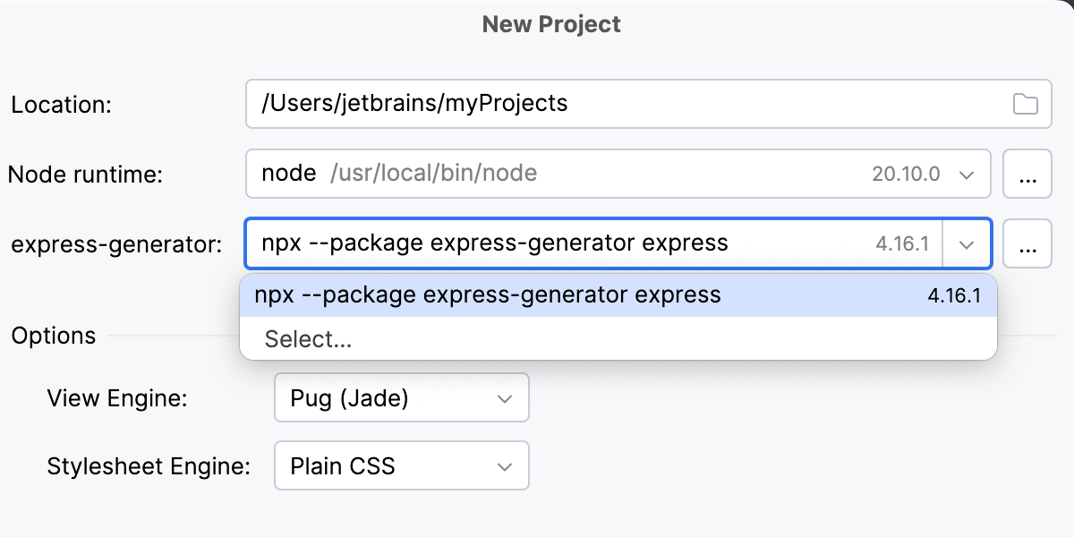Click the folder browse icon at top right
This screenshot has height=537, width=1074.
click(x=1027, y=104)
